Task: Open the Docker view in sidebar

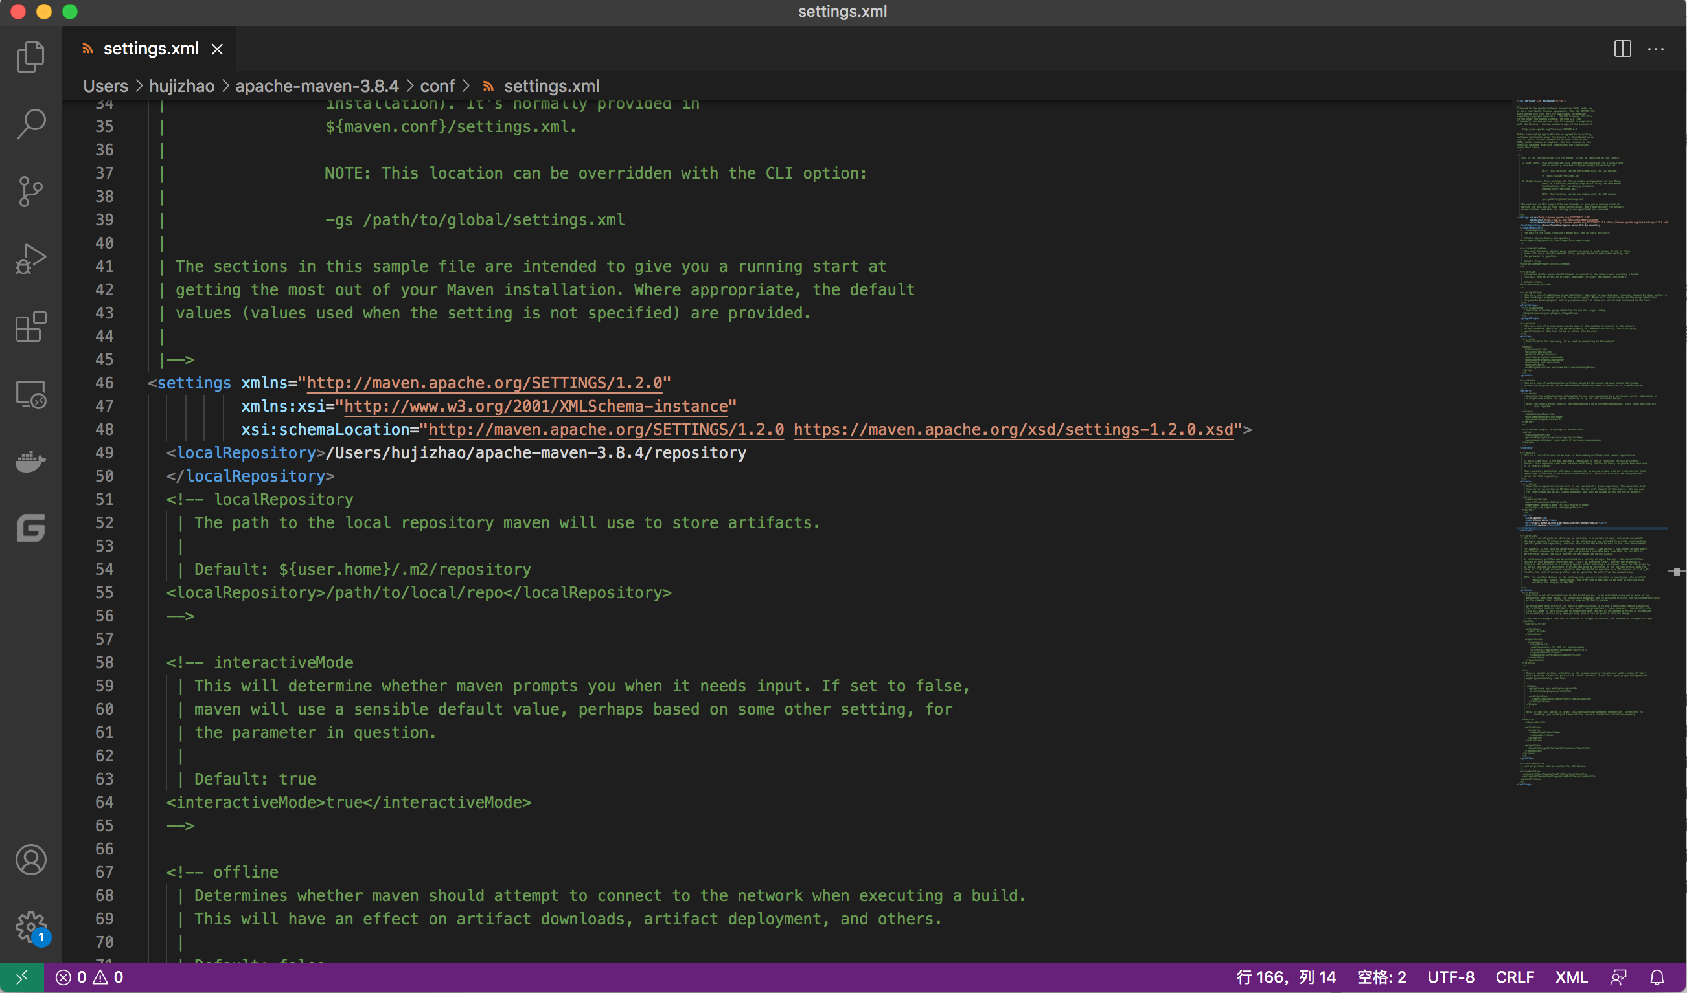Action: point(30,462)
